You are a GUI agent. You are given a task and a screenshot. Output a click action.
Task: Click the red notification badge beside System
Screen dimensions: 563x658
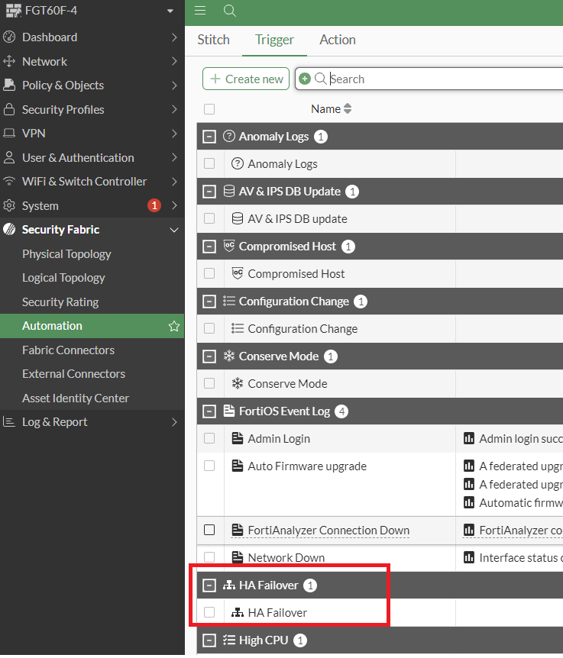[x=154, y=205]
